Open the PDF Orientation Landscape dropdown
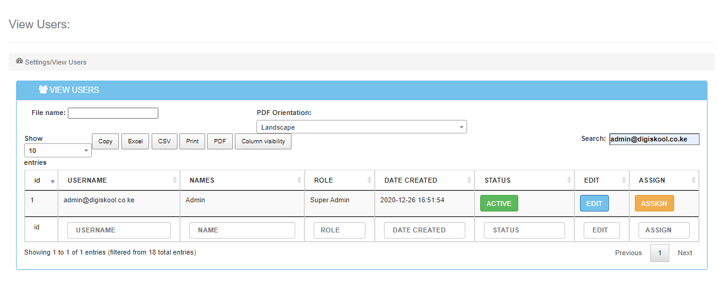 (x=361, y=127)
